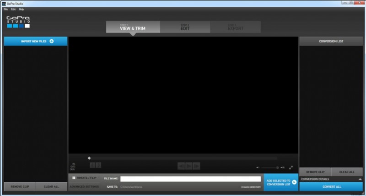Viewport: 366px width, 196px height.
Task: Click the GoPro Studio logo
Action: (x=18, y=22)
